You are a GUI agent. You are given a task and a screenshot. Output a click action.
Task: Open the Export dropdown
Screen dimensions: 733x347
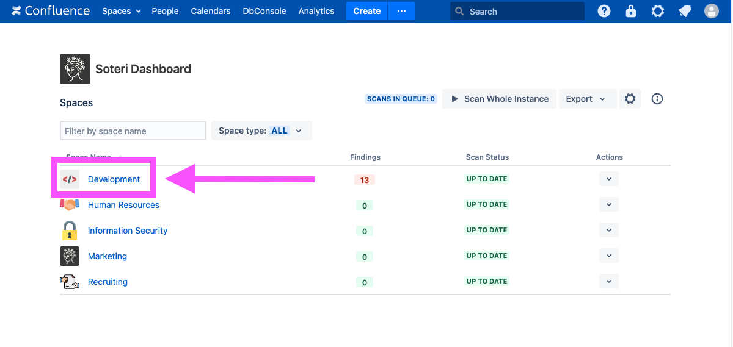click(585, 99)
